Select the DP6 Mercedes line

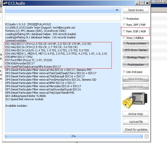click(x=43, y=86)
